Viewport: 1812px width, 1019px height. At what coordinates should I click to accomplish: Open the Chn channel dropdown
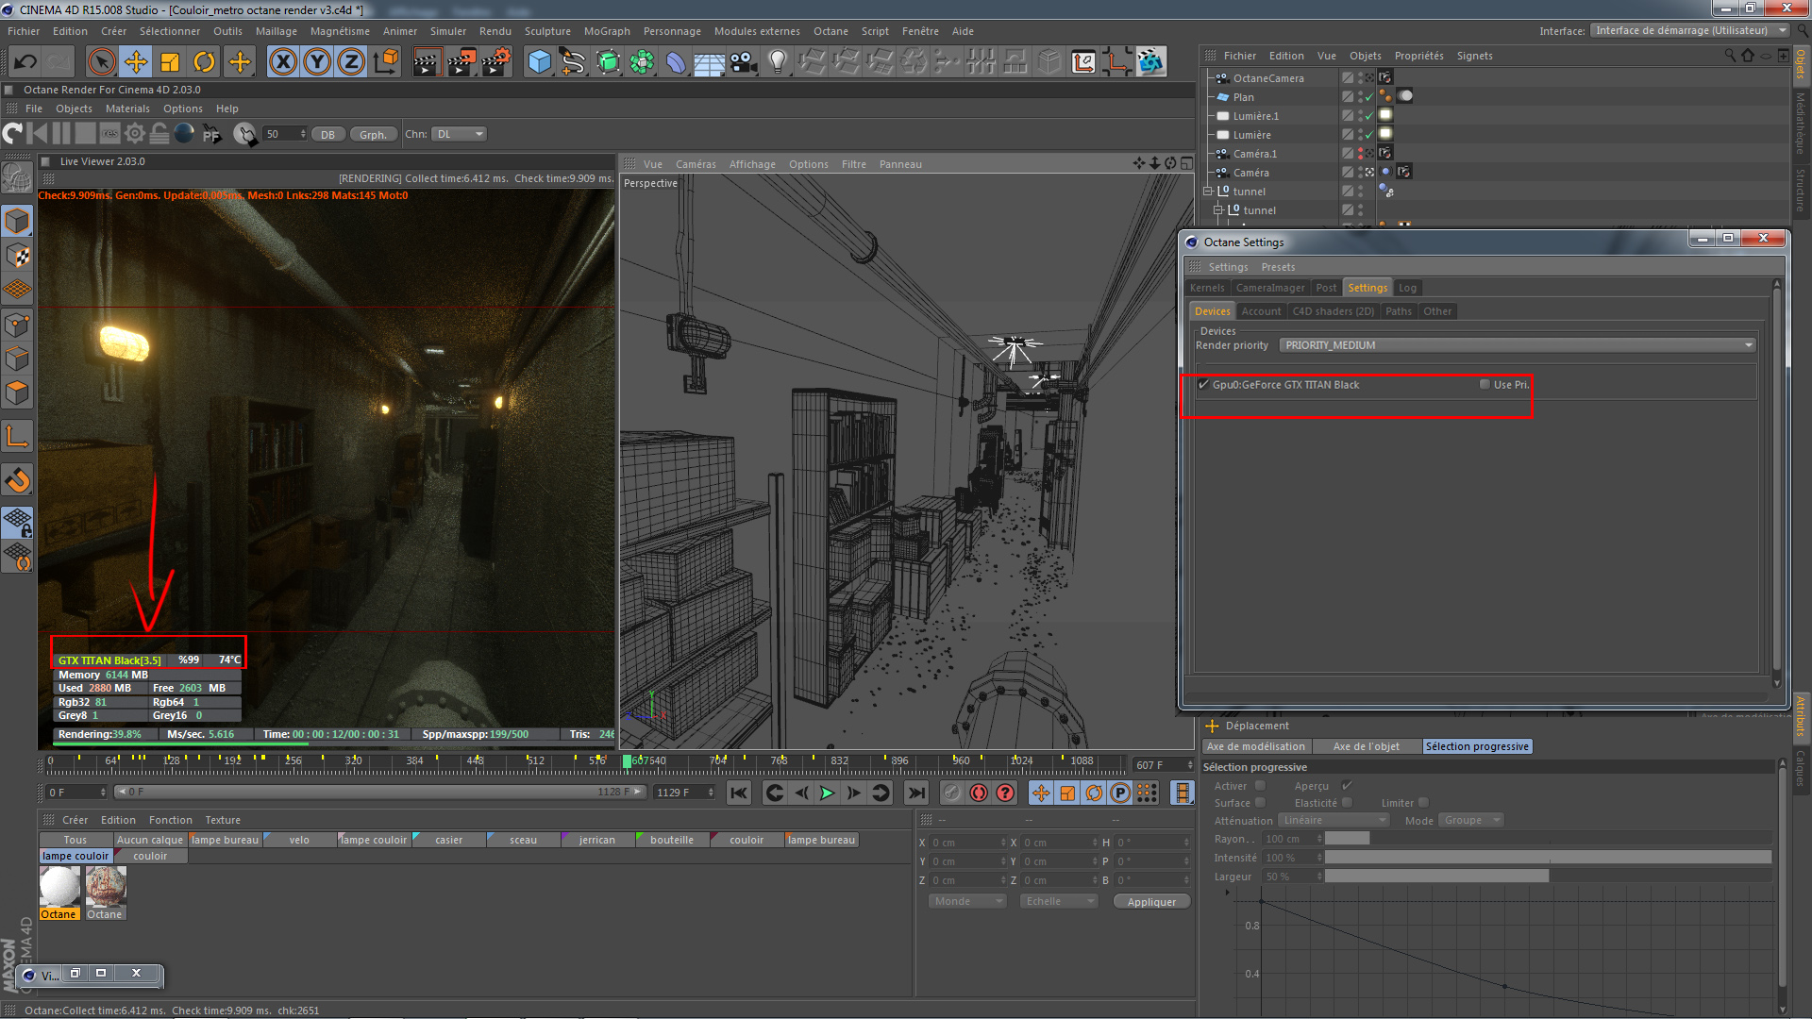(460, 134)
